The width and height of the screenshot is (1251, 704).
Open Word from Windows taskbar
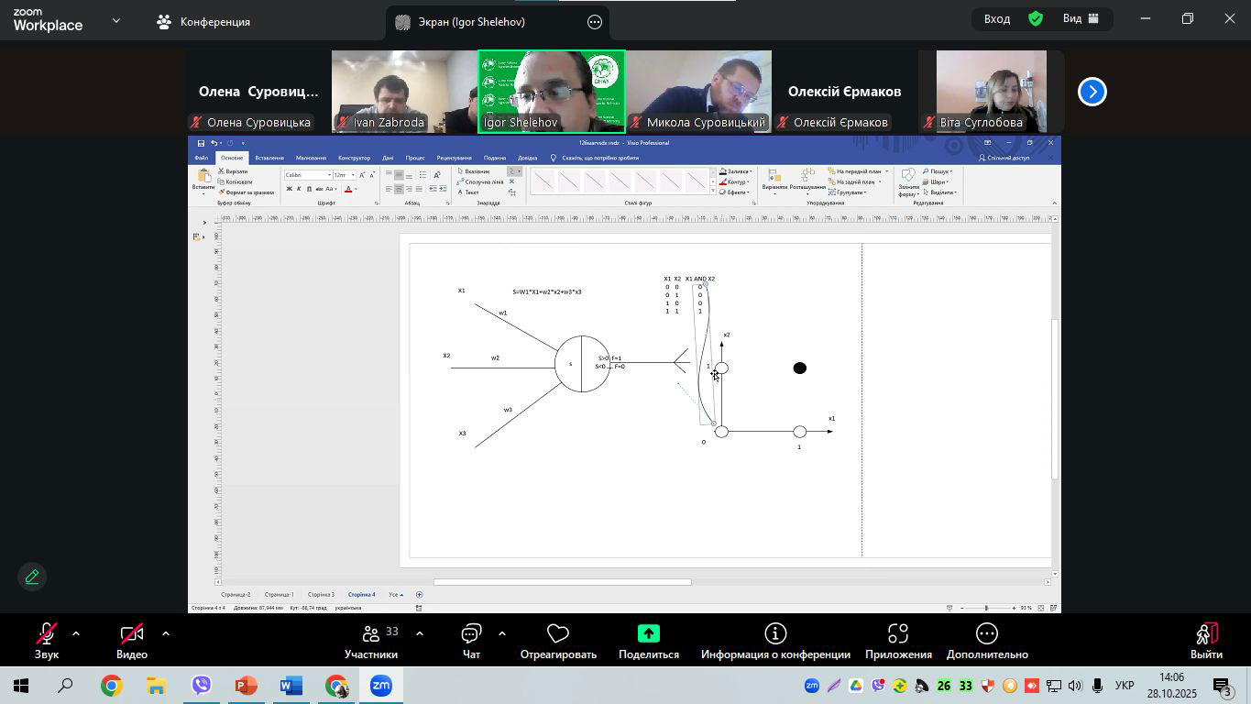tap(291, 686)
